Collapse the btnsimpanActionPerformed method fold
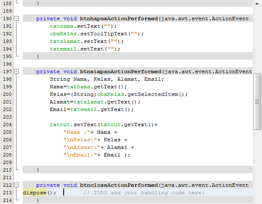This screenshot has width=262, height=204. point(16,72)
